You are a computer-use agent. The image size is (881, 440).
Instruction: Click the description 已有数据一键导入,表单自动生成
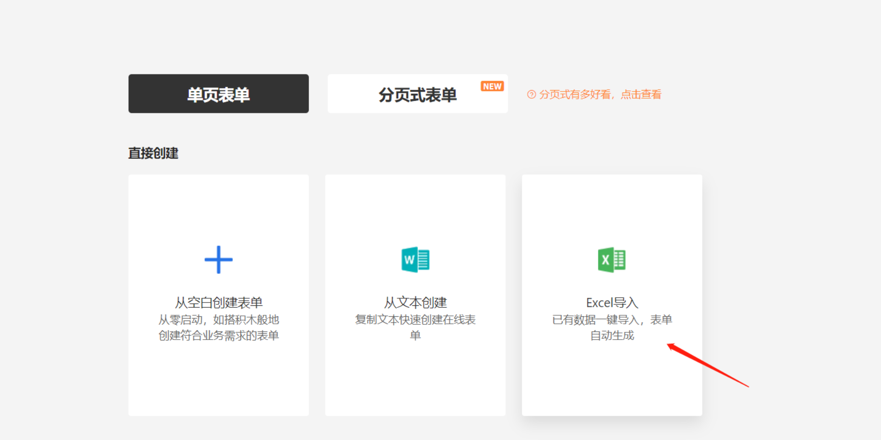point(612,327)
